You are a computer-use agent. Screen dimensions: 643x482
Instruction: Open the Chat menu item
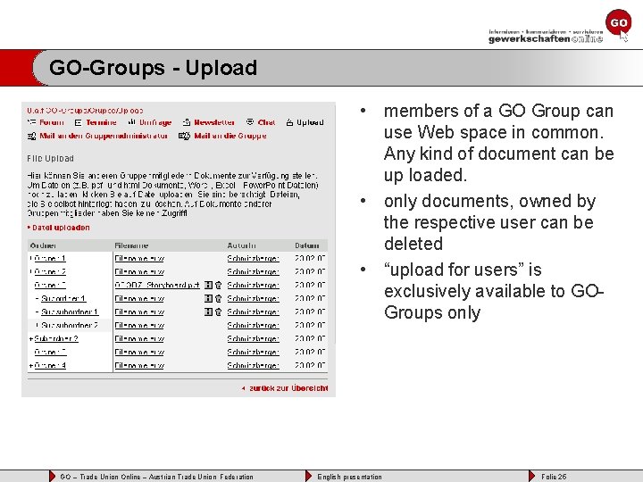pos(266,122)
